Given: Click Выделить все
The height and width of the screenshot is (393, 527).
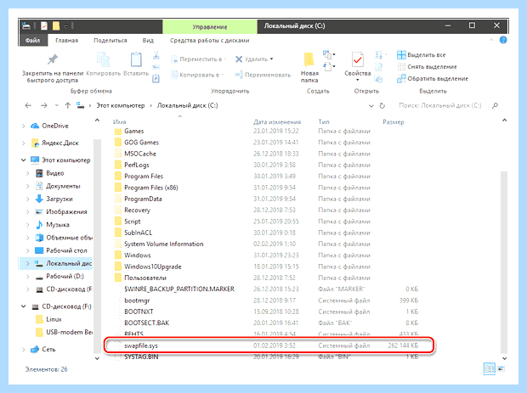Looking at the screenshot, I should [x=421, y=54].
